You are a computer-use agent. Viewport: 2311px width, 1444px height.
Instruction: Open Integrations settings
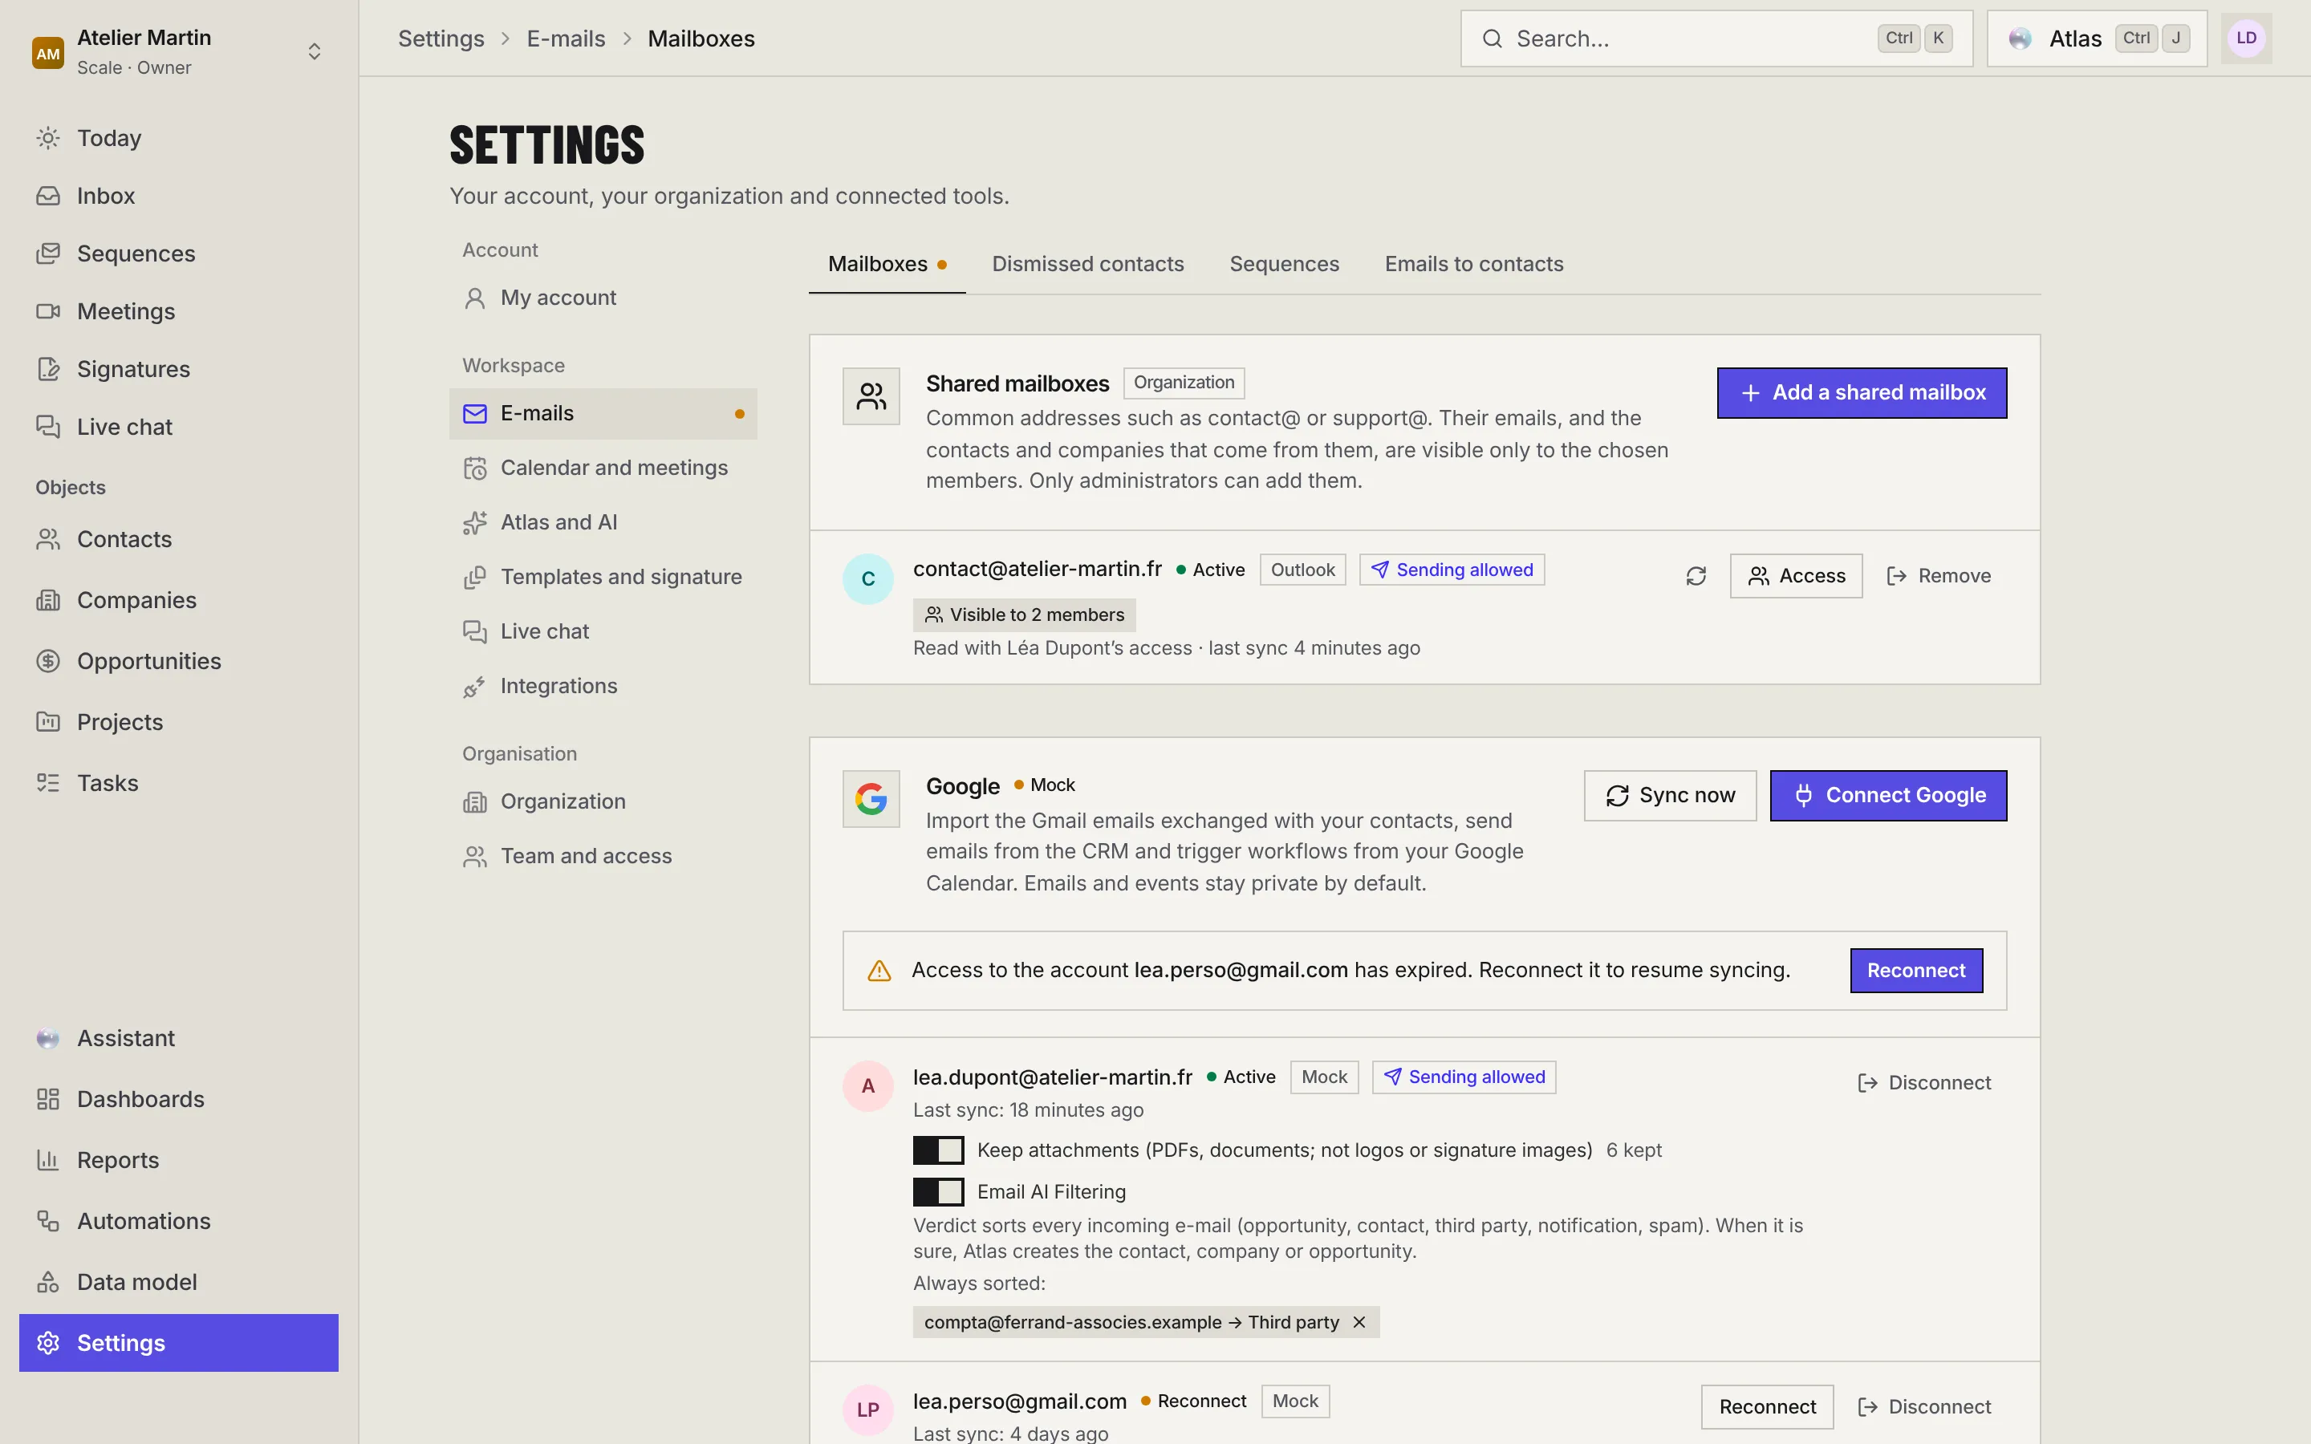click(x=603, y=686)
